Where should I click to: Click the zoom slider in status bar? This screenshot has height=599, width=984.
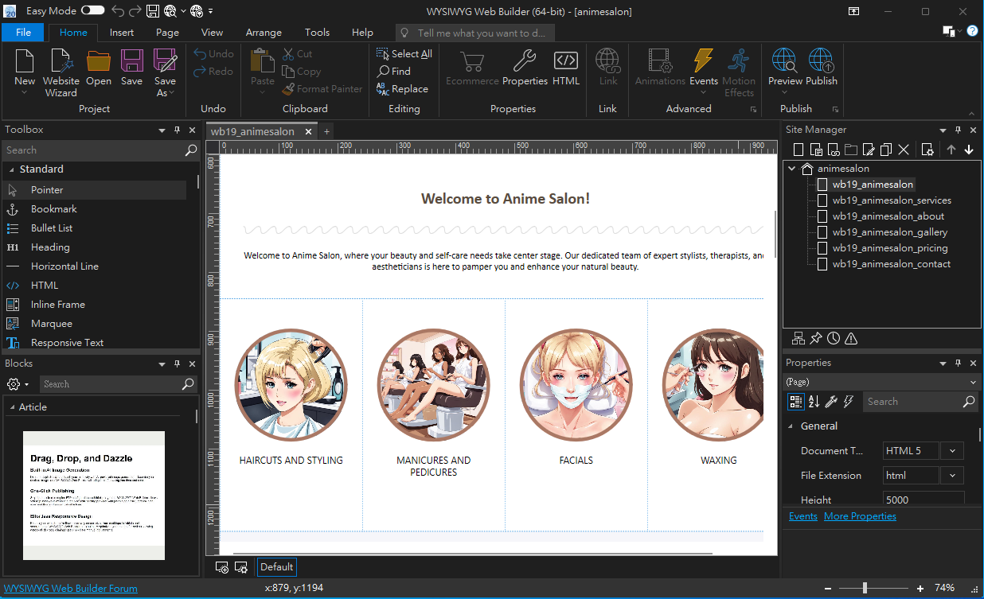pyautogui.click(x=865, y=588)
